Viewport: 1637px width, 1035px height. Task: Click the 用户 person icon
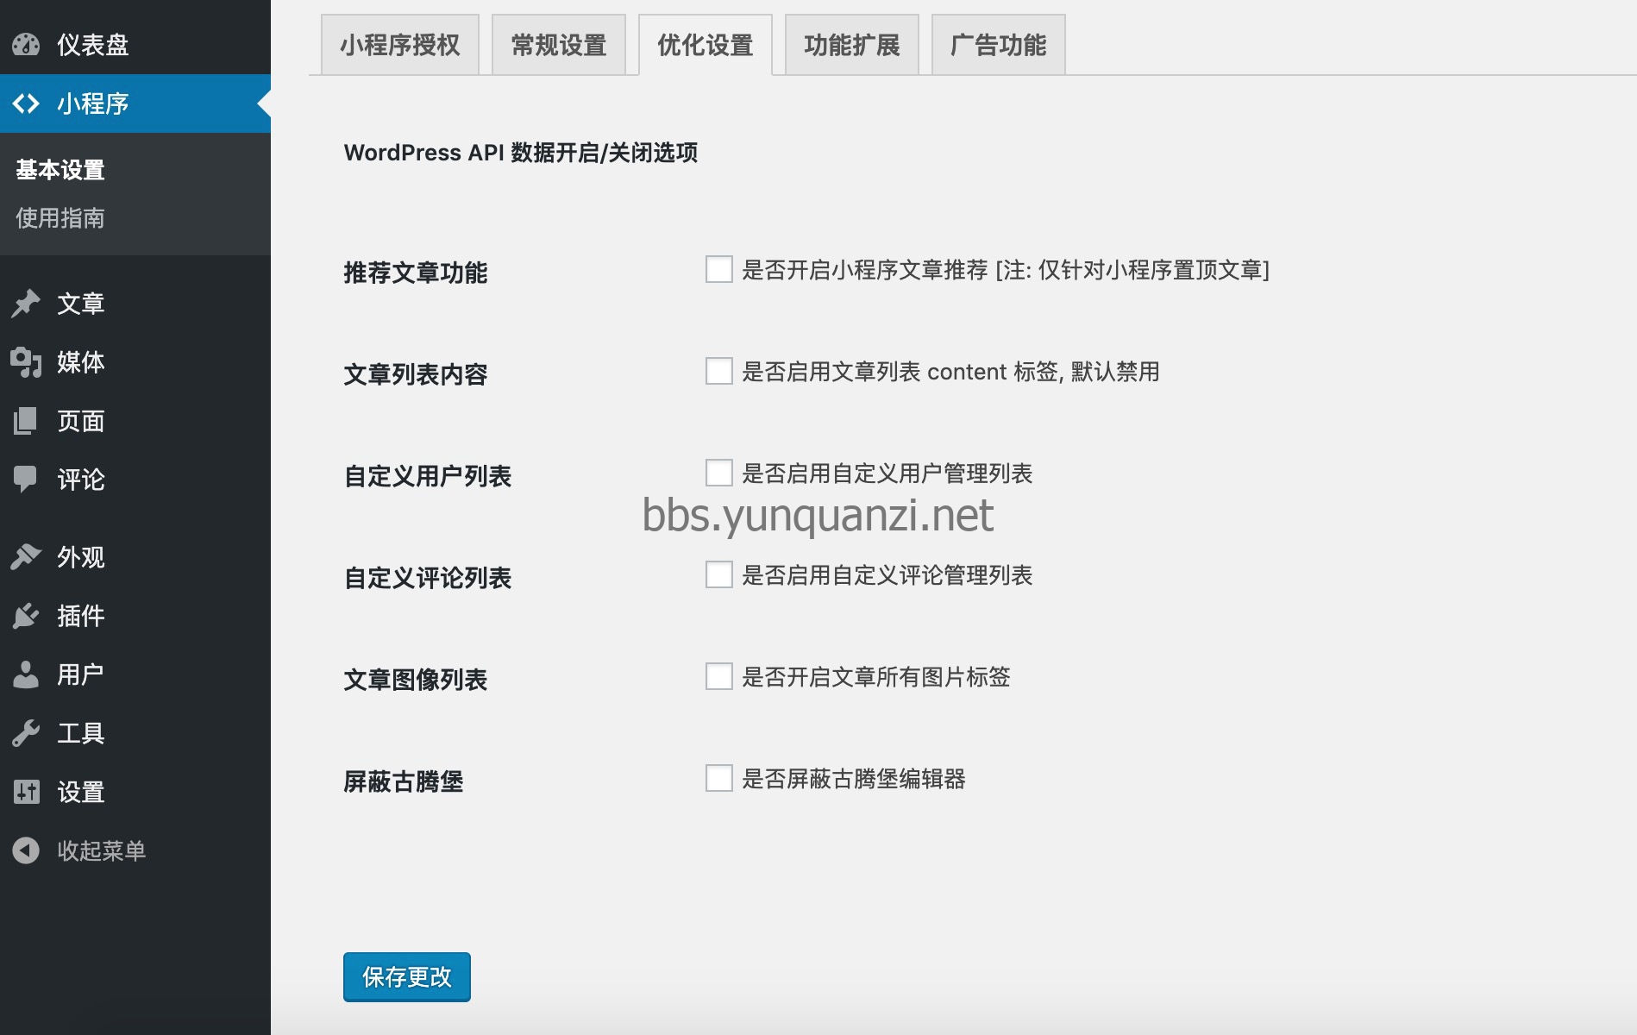pos(26,674)
